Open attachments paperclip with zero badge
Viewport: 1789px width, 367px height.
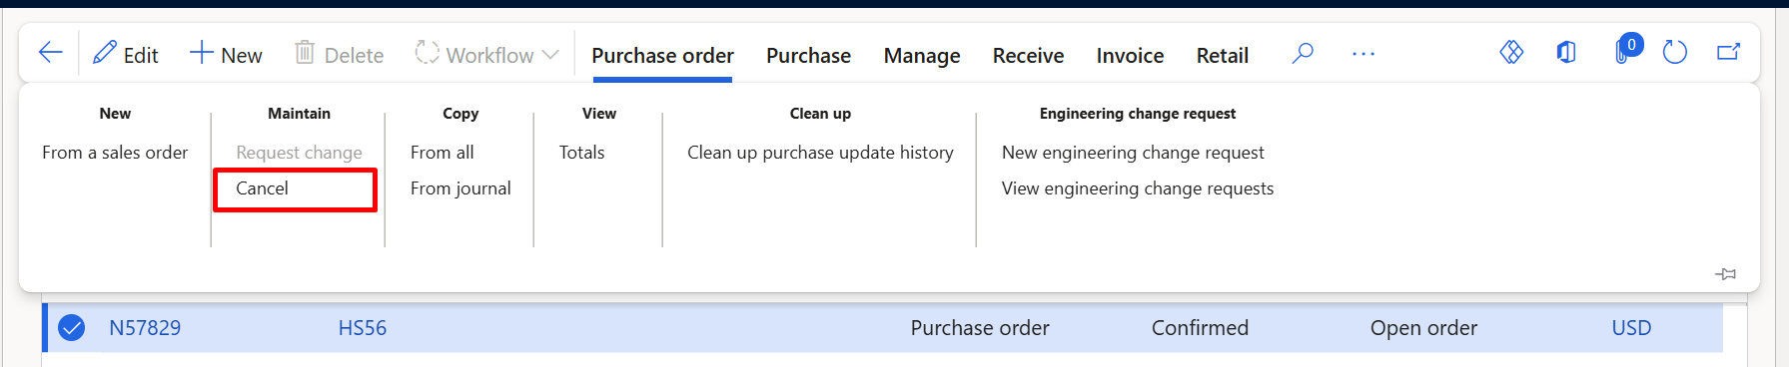1626,50
